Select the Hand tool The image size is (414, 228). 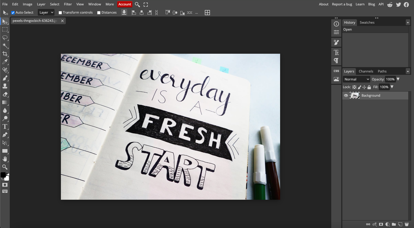[5, 159]
